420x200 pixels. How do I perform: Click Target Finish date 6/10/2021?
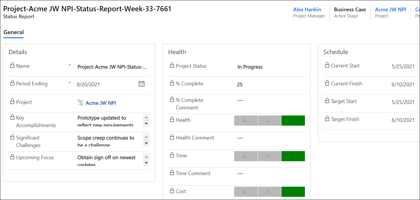(x=403, y=120)
